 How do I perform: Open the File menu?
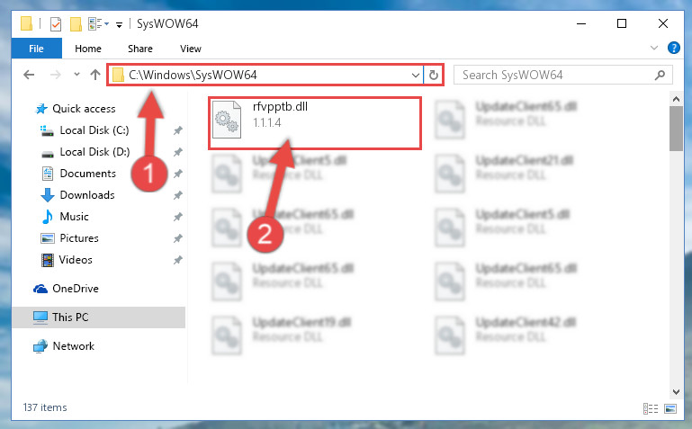pos(36,49)
